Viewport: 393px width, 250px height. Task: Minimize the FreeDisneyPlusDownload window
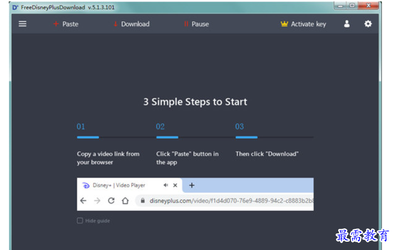click(x=340, y=6)
